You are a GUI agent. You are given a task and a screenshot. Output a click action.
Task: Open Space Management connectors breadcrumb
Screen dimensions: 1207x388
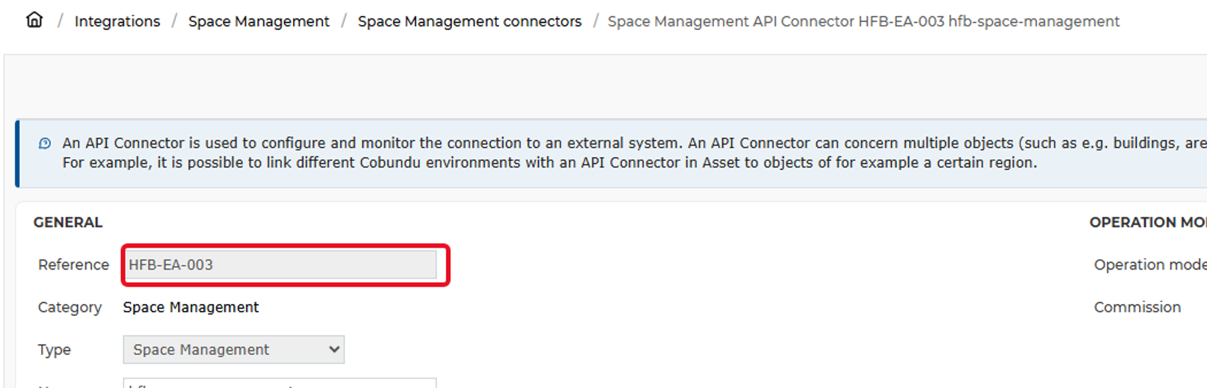point(470,21)
